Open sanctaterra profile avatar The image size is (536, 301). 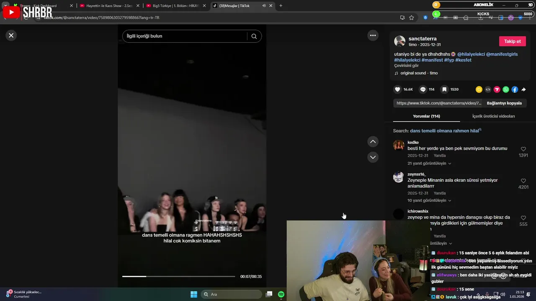399,41
